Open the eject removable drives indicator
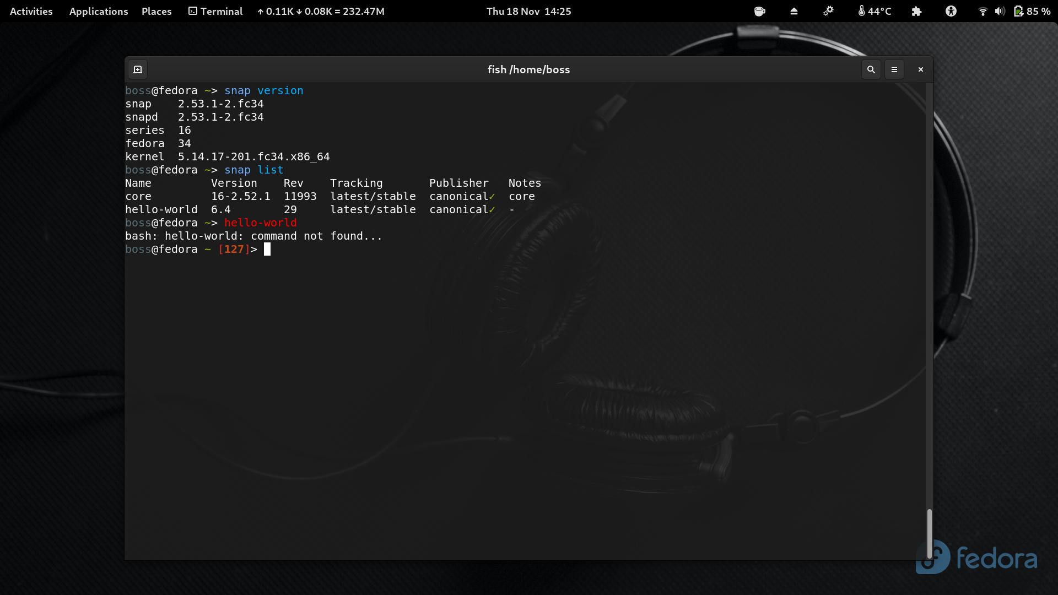Image resolution: width=1058 pixels, height=595 pixels. (793, 11)
